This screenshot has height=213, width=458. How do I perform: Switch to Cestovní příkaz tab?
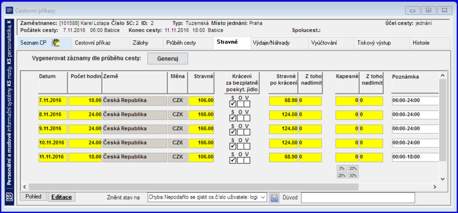[101, 43]
